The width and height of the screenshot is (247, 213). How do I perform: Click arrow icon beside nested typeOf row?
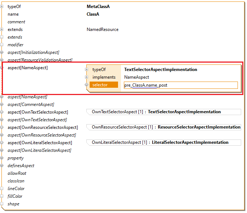(x=86, y=70)
